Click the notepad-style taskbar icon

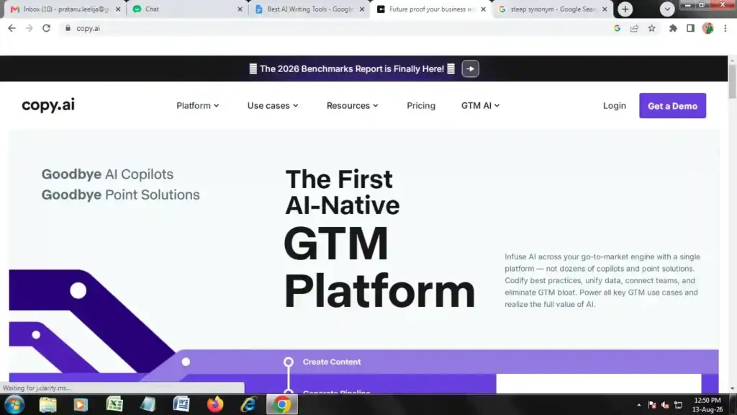[x=148, y=405]
